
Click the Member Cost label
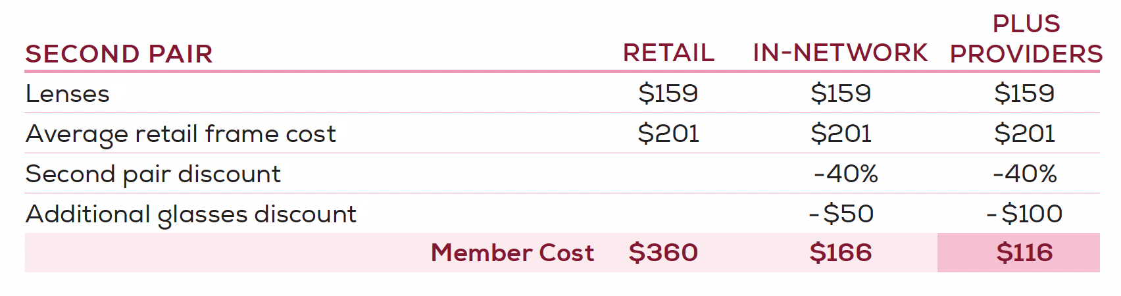point(512,253)
